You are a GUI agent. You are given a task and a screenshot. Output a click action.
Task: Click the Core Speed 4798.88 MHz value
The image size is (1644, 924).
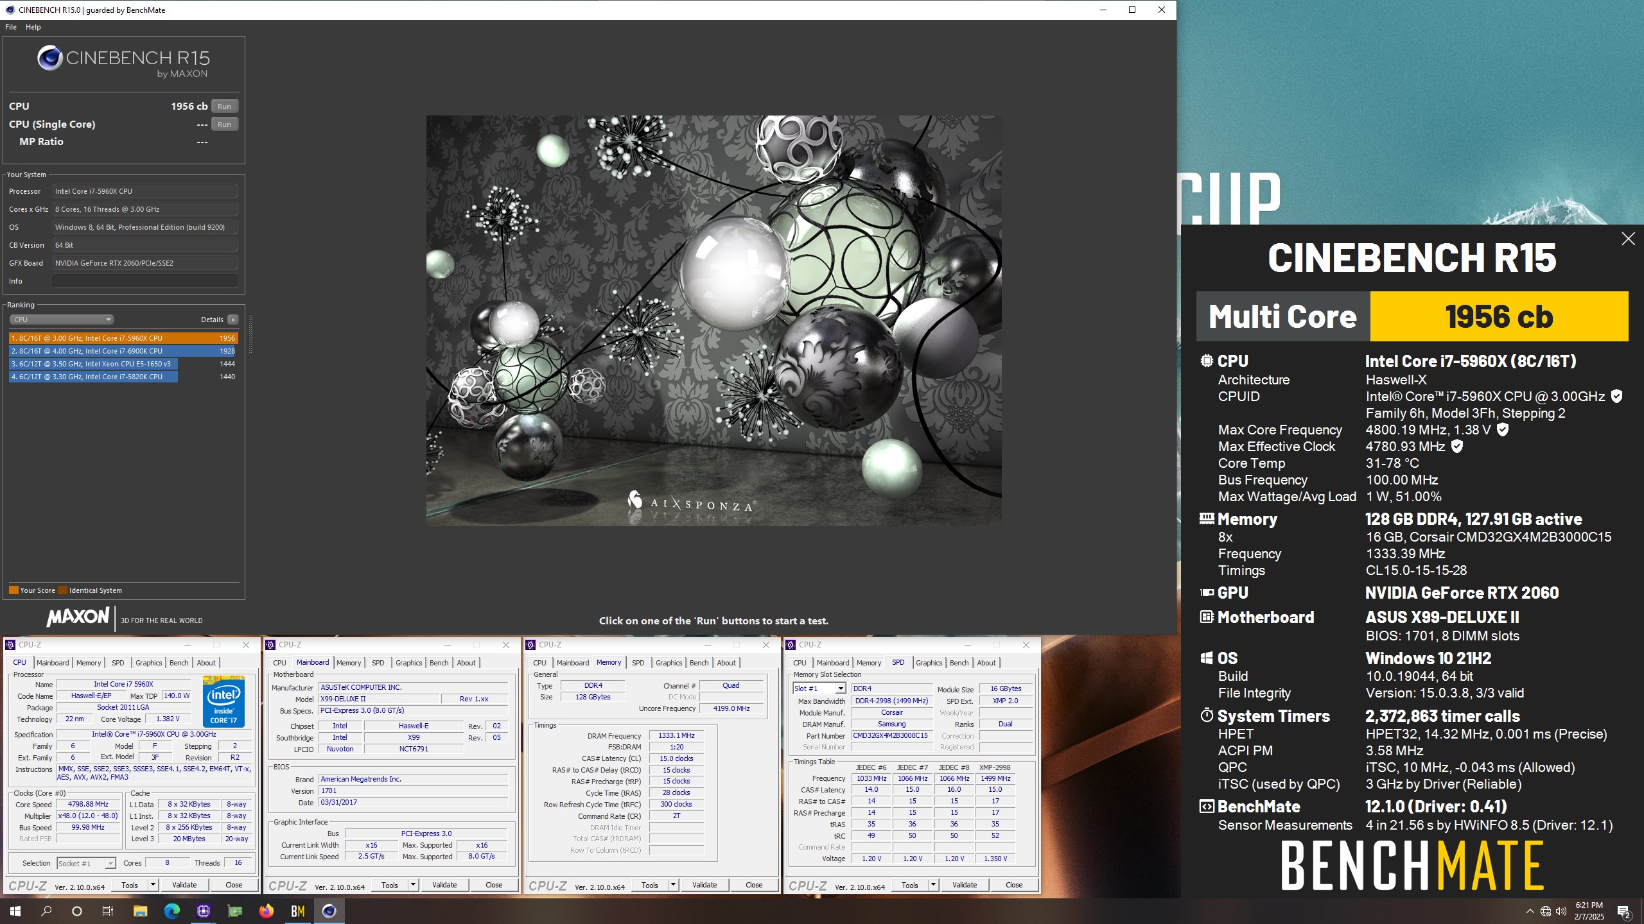click(89, 805)
